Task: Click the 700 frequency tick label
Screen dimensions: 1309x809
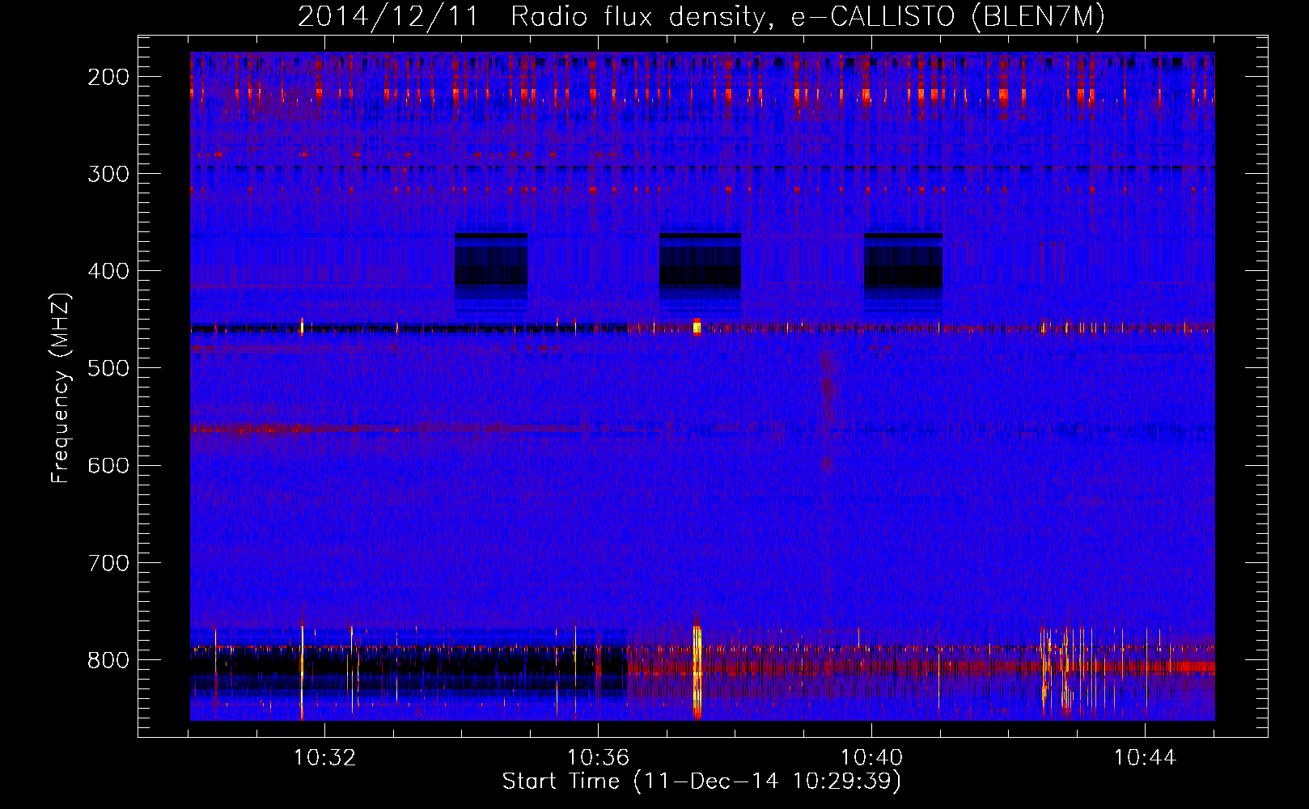Action: click(108, 562)
